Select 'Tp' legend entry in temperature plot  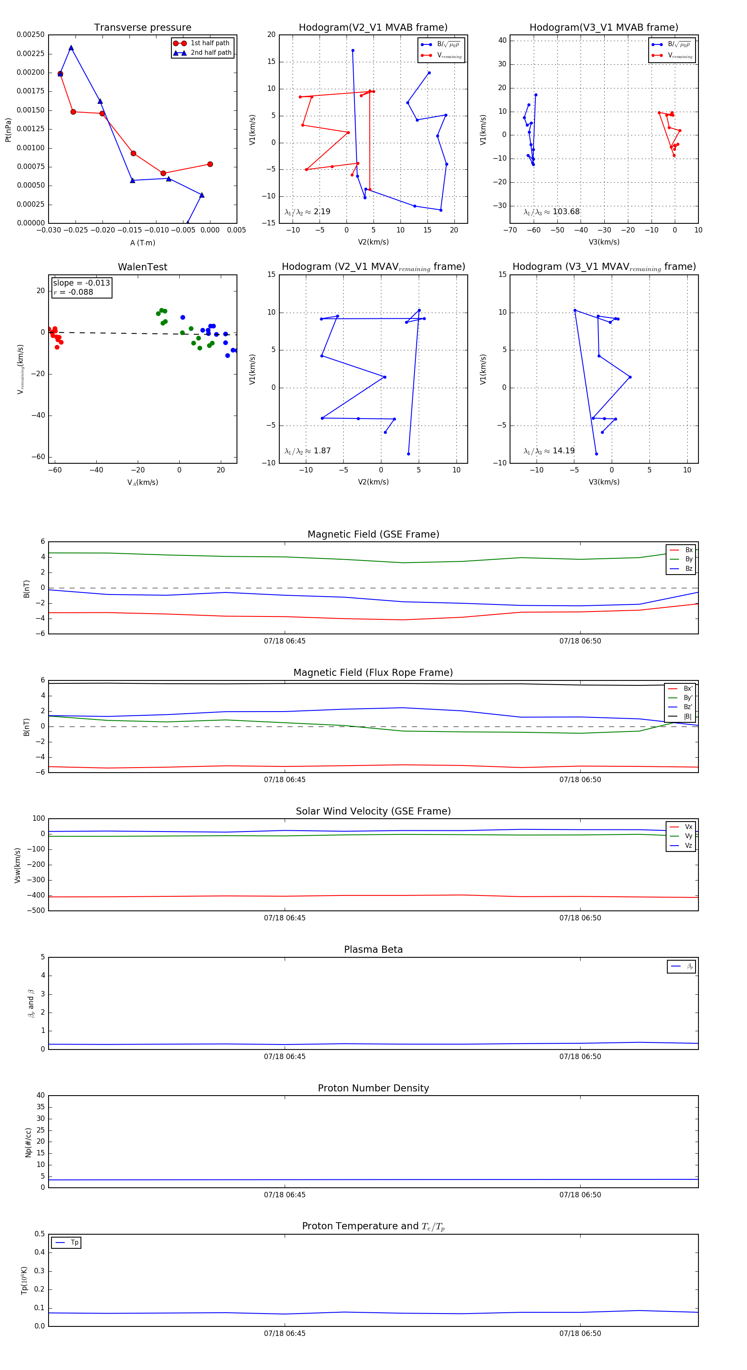click(x=66, y=1243)
